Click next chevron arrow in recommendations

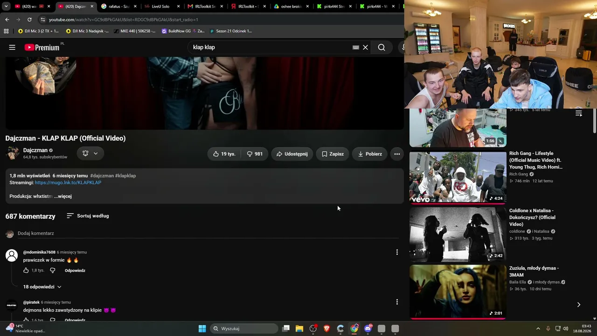pos(579,305)
